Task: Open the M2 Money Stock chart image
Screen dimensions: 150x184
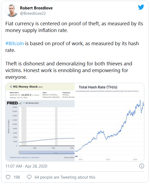Action: (x=40, y=122)
